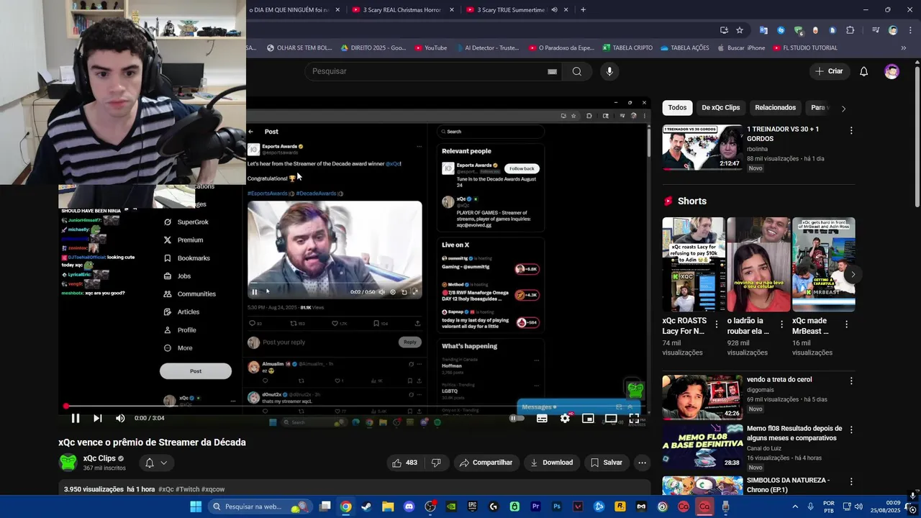Open the Shazam extension icon
Viewport: 921px width, 518px height.
click(781, 30)
